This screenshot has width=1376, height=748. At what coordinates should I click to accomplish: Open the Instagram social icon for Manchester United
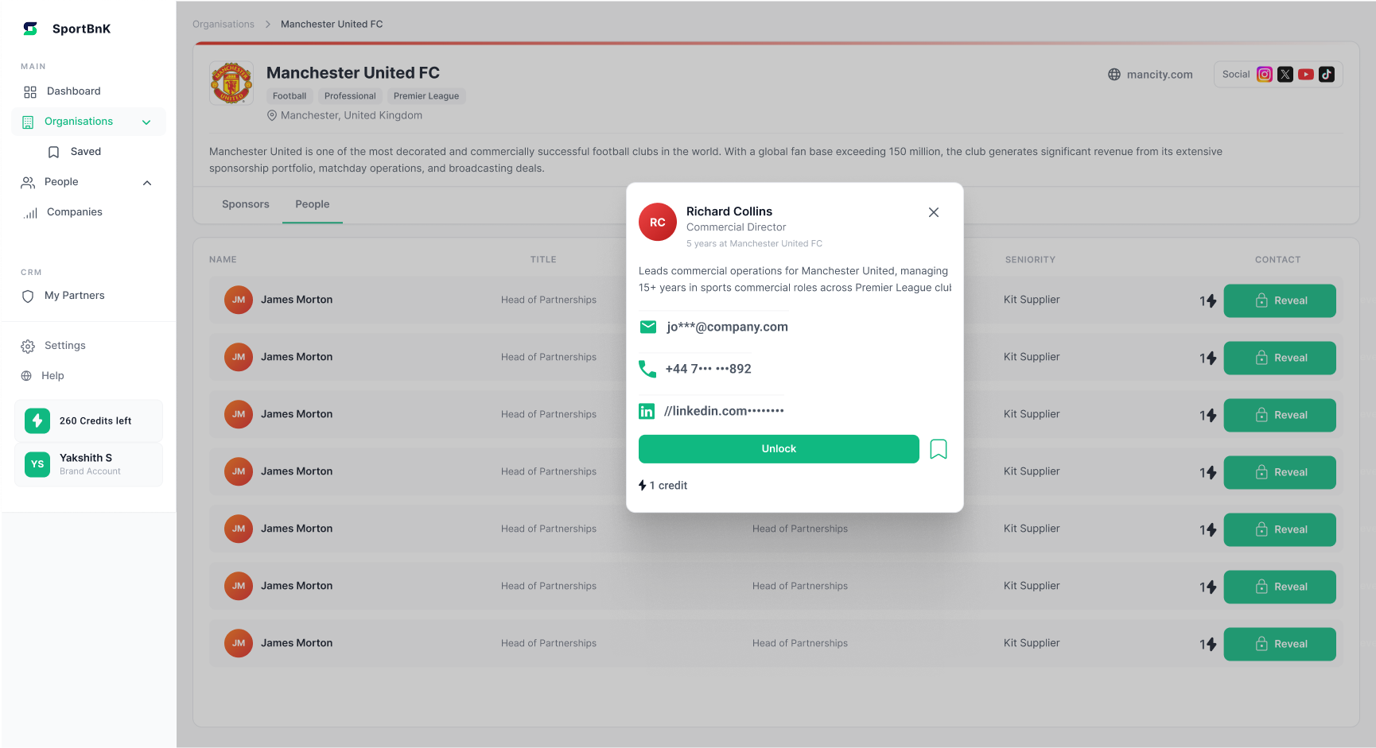click(x=1265, y=74)
